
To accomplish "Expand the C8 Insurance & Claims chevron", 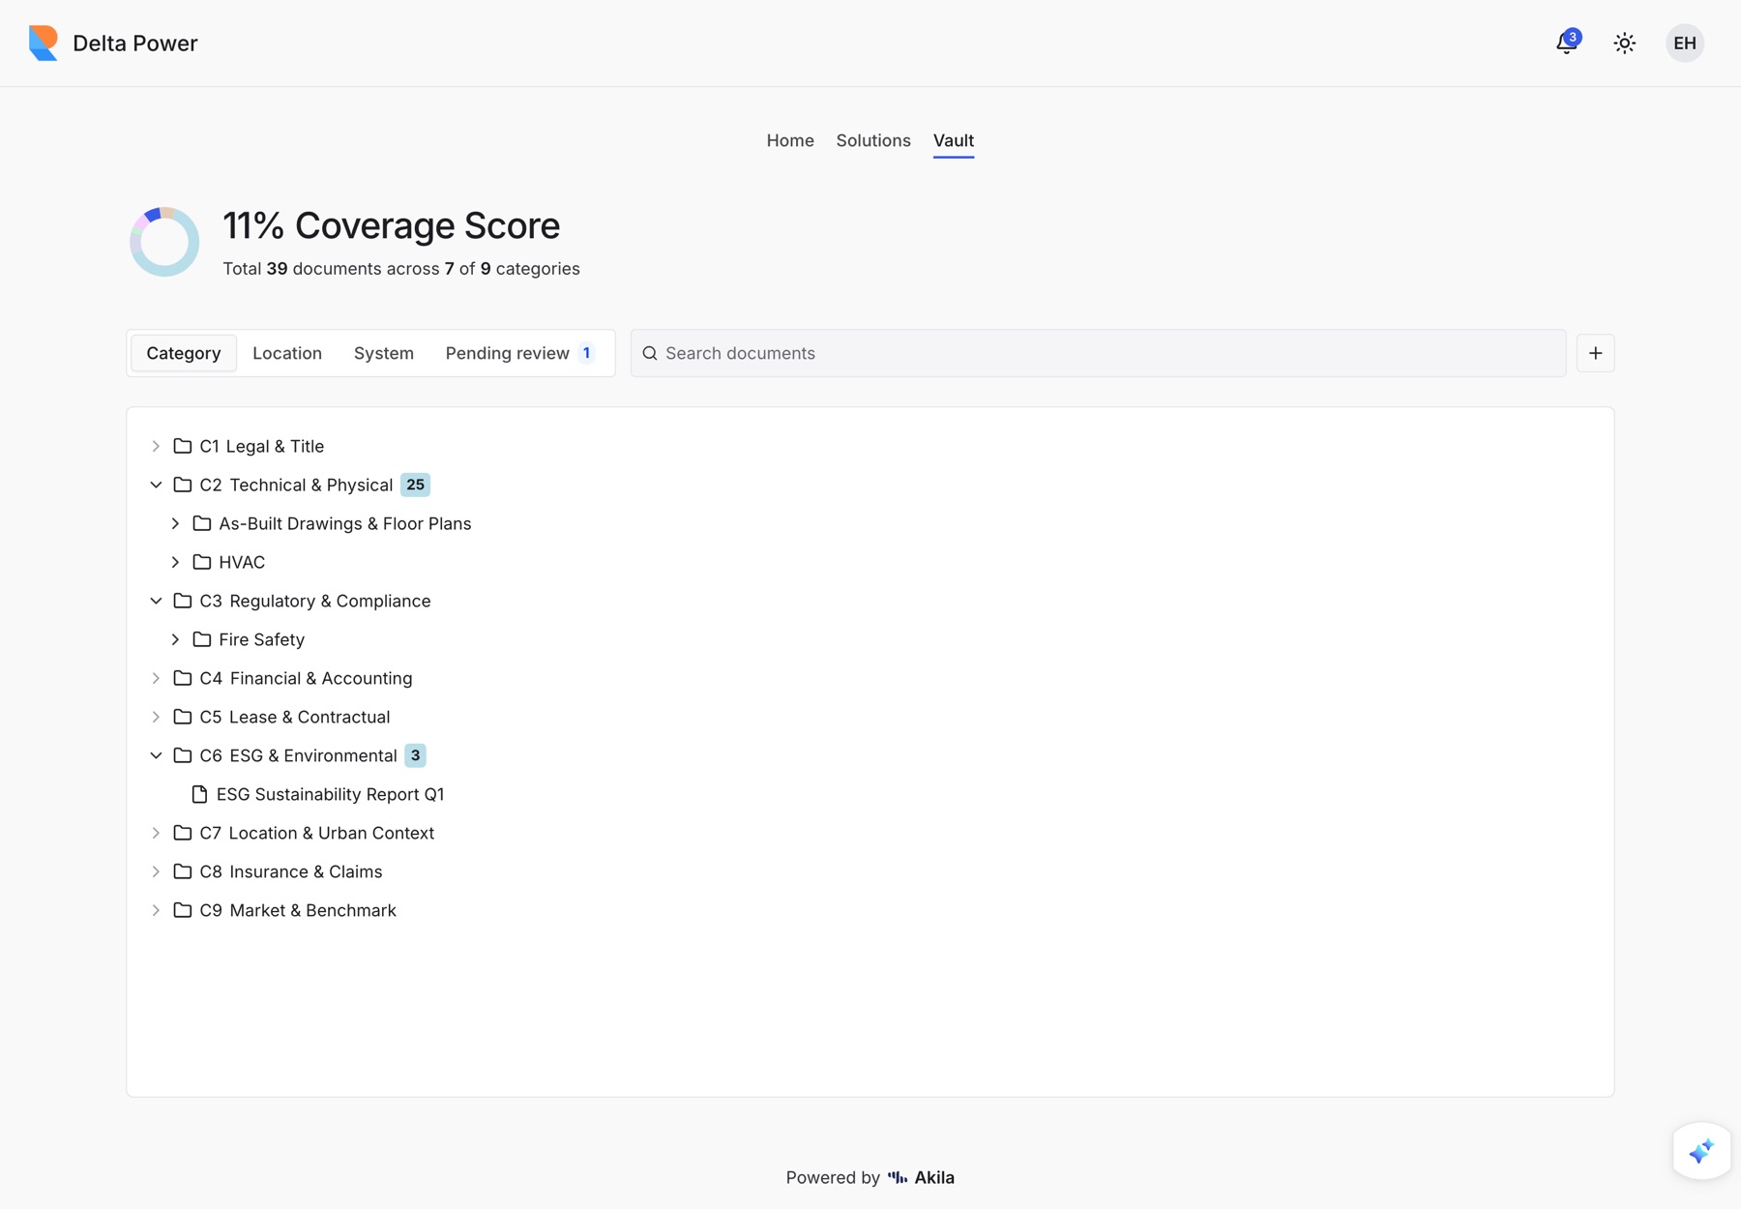I will (x=156, y=871).
